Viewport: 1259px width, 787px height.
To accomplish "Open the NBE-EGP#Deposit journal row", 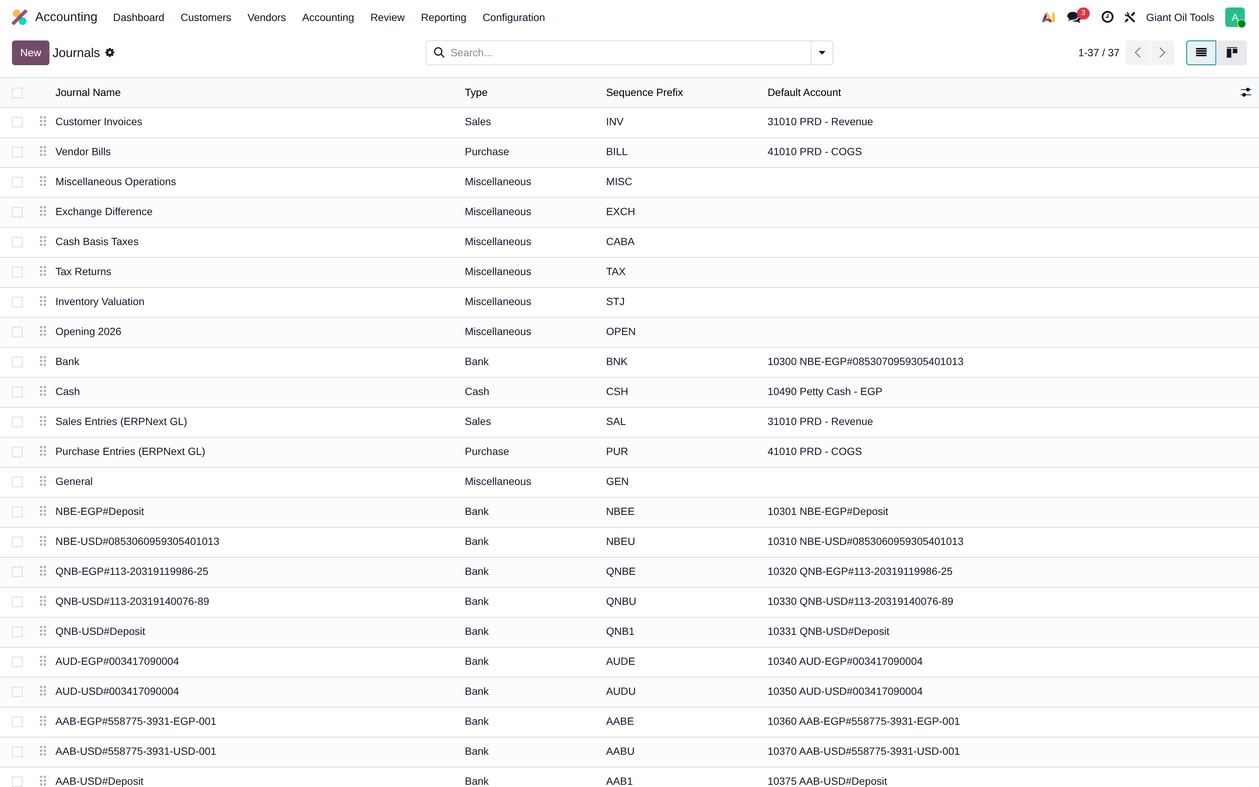I will pos(629,512).
